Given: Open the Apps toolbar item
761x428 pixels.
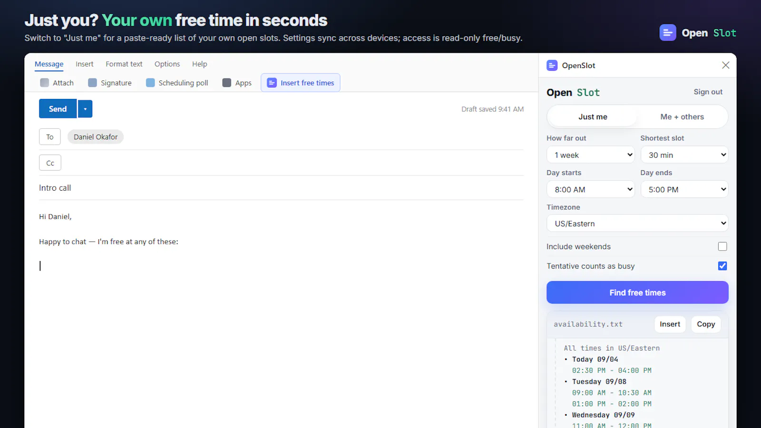Looking at the screenshot, I should coord(237,83).
